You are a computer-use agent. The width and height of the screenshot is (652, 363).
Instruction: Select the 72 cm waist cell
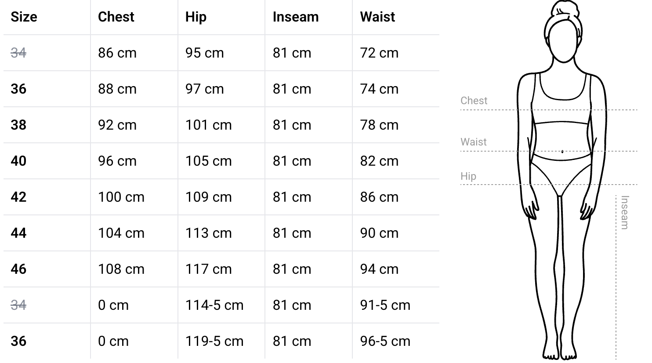click(379, 53)
